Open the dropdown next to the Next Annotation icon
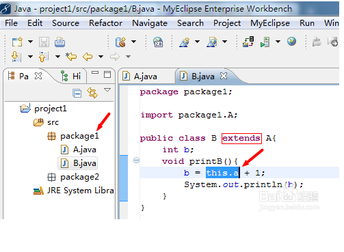This screenshot has height=252, width=344. click(30, 57)
